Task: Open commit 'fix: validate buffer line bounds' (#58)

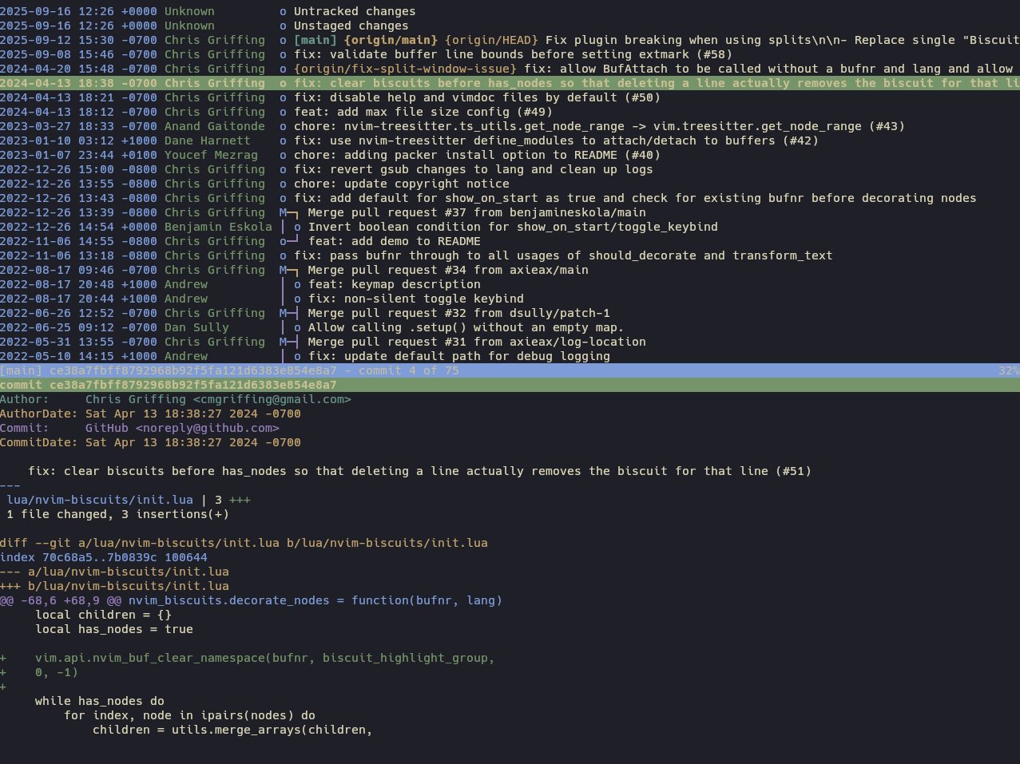Action: 513,55
